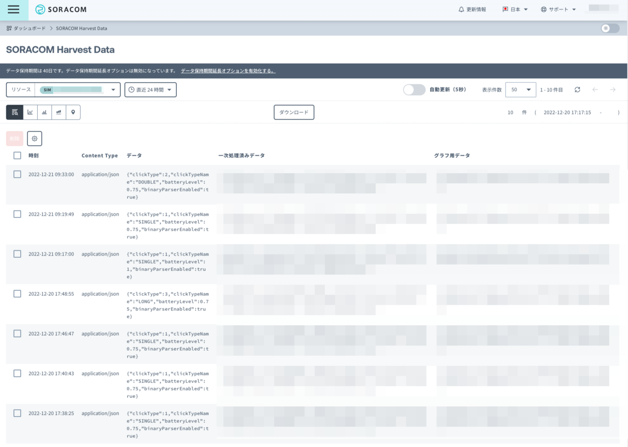
Task: Click グラフ用データ column header
Action: point(452,156)
